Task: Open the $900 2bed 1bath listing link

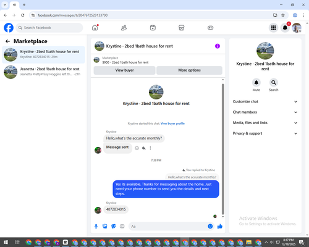Action: click(125, 62)
